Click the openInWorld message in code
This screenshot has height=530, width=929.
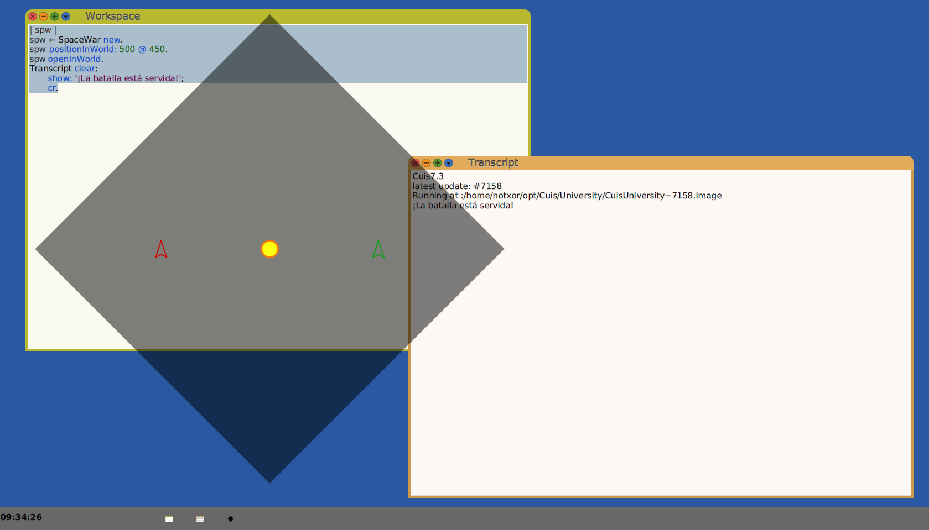pyautogui.click(x=74, y=59)
